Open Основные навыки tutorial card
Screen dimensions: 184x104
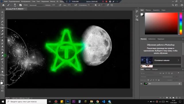tap(161, 60)
